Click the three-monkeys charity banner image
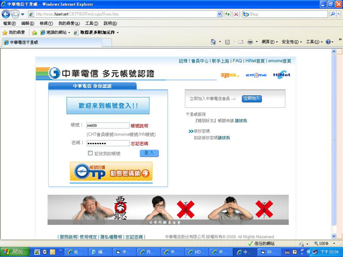Viewport: 343px width, 257px height. pos(168,210)
